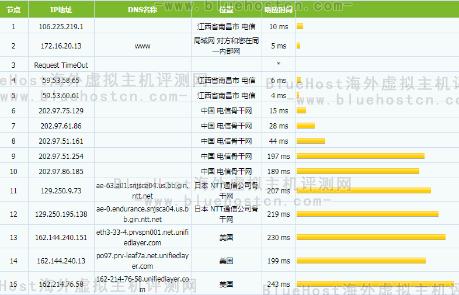
Task: Click the IP地址 column header
Action: [x=61, y=10]
